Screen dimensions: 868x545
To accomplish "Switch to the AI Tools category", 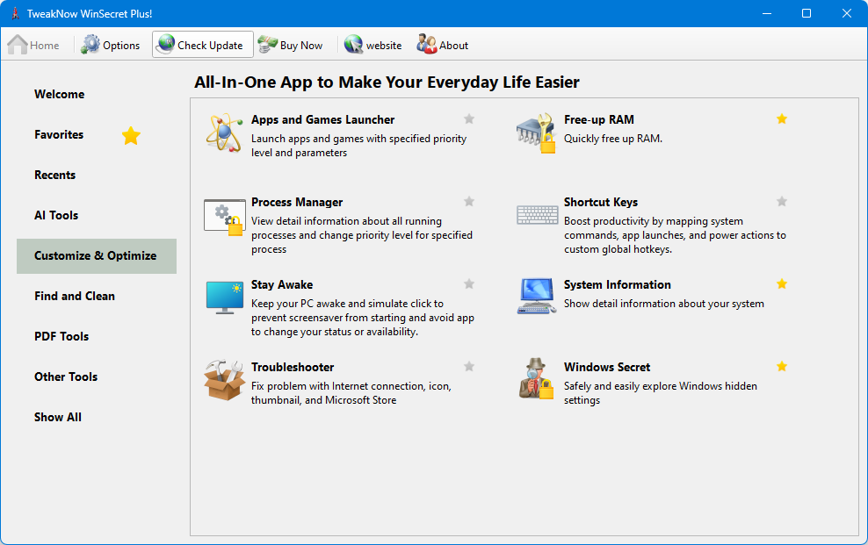I will coord(56,215).
